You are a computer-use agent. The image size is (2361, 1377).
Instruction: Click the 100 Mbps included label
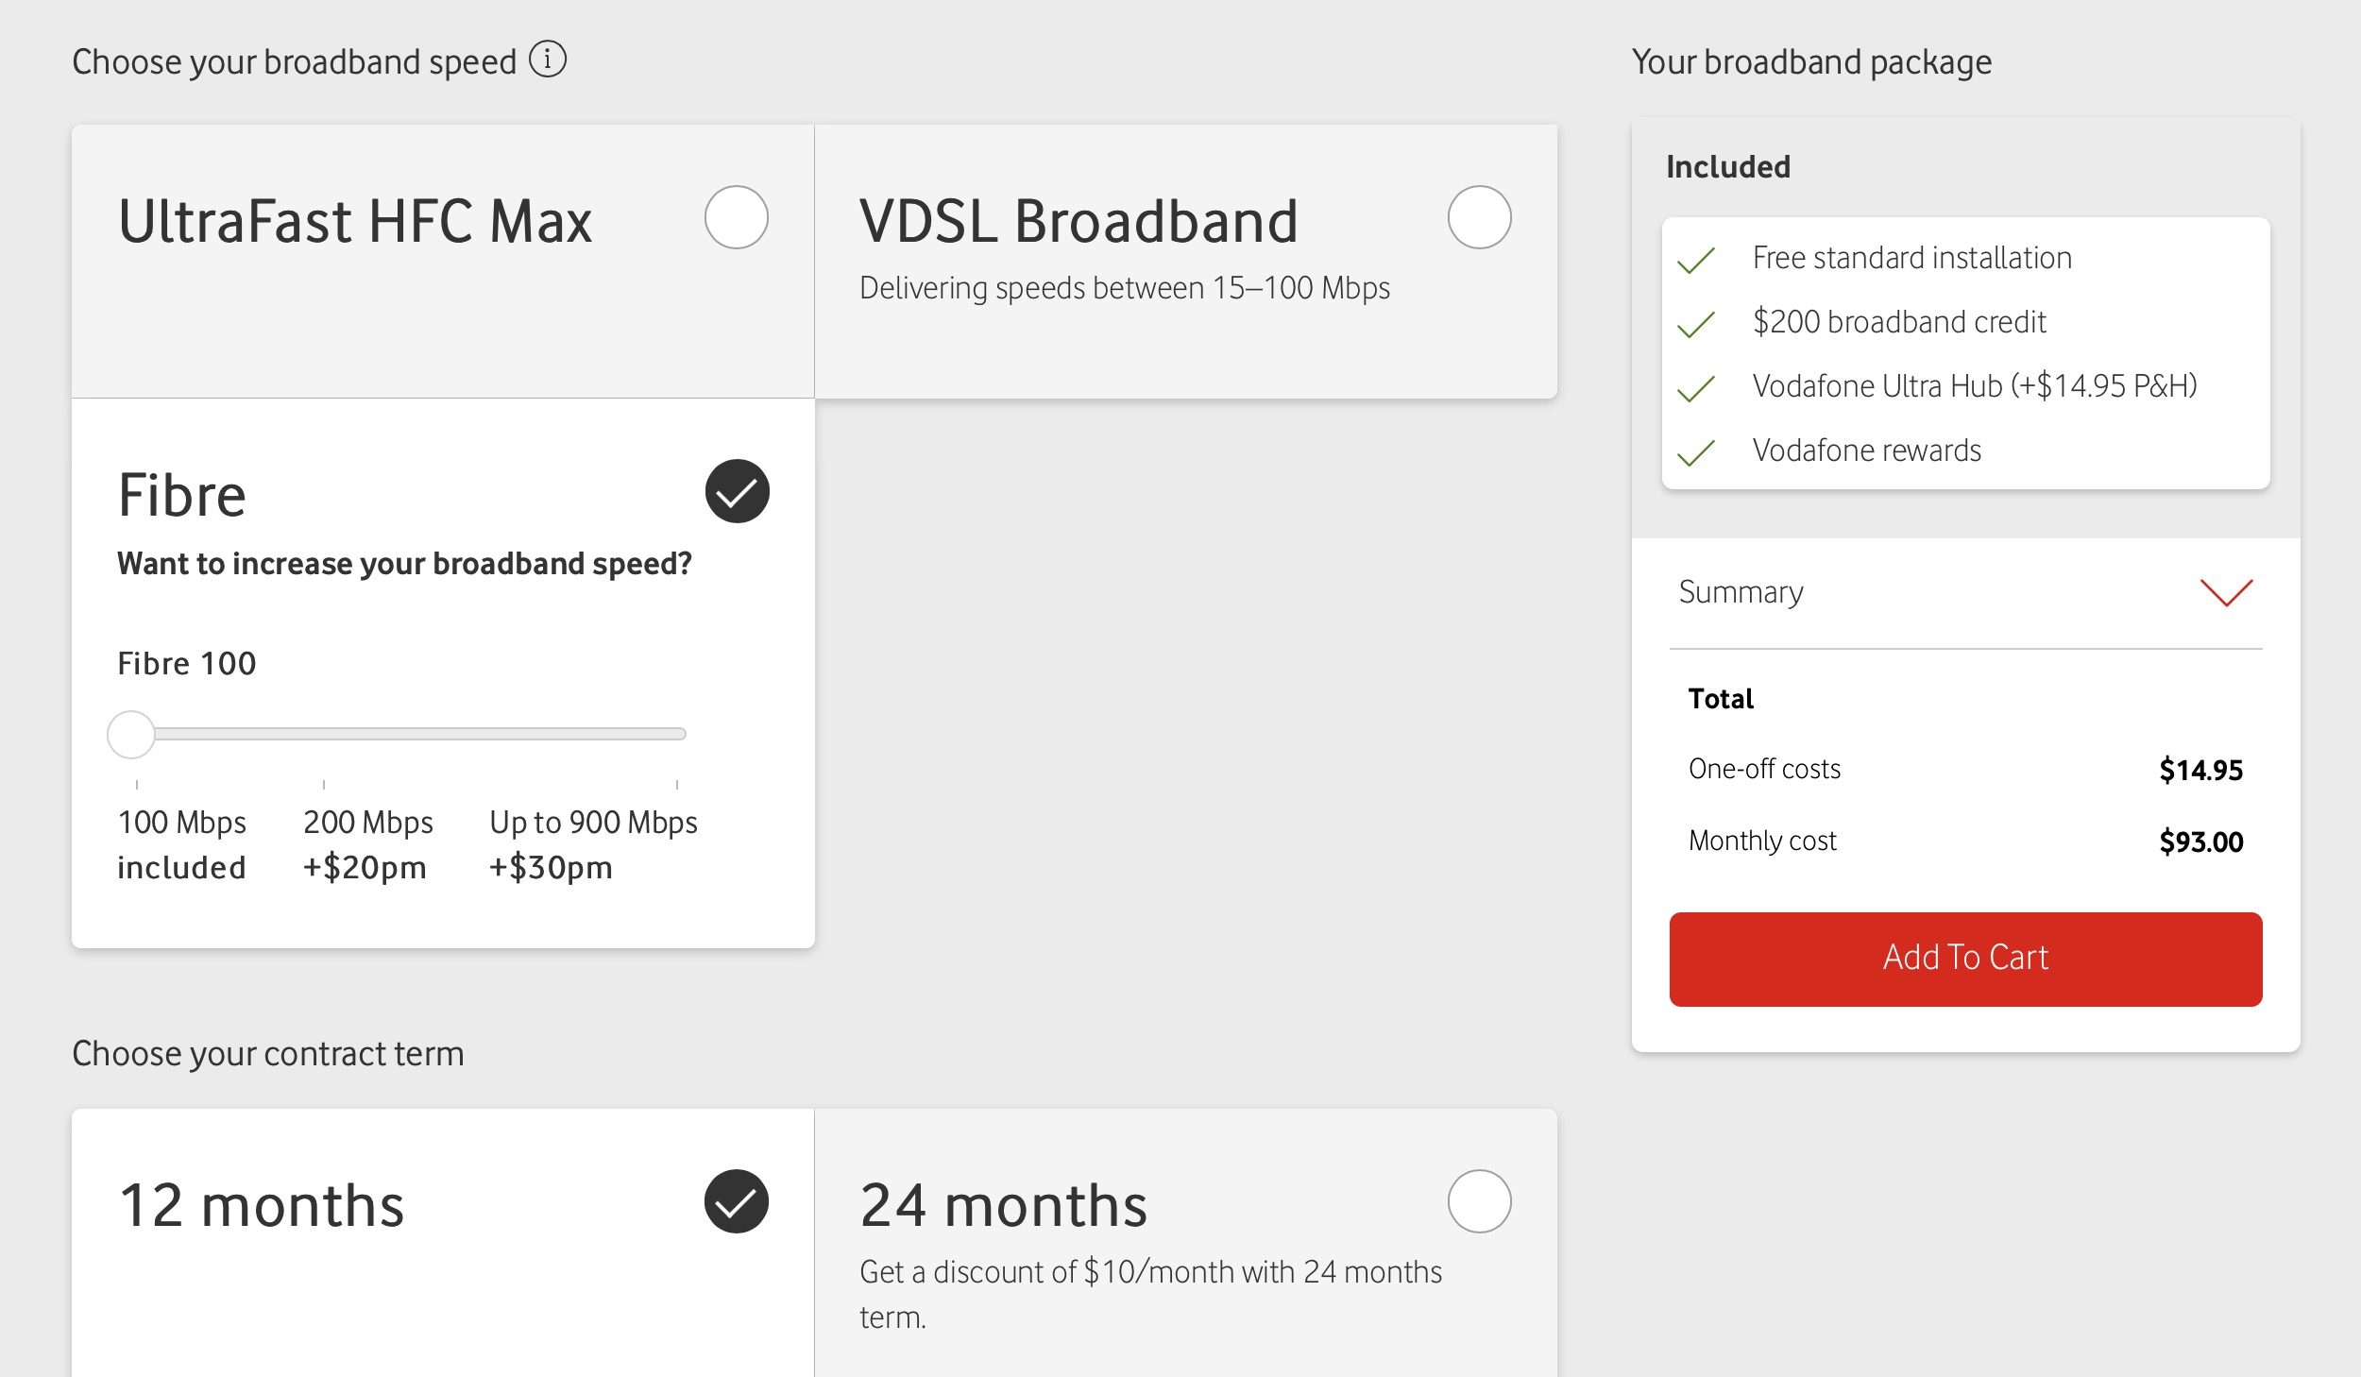tap(181, 843)
